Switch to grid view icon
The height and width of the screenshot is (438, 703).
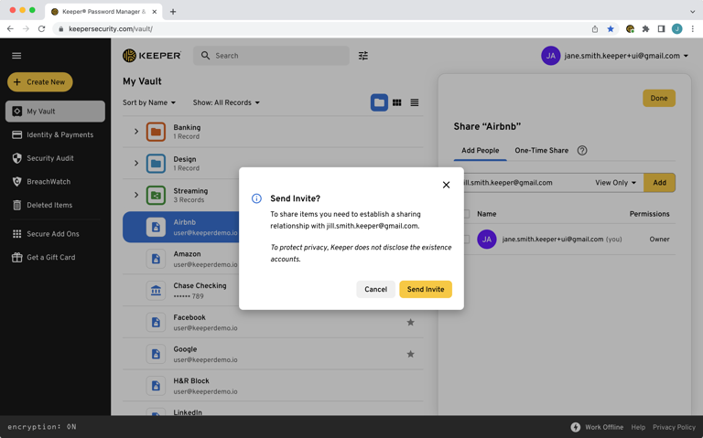tap(396, 102)
